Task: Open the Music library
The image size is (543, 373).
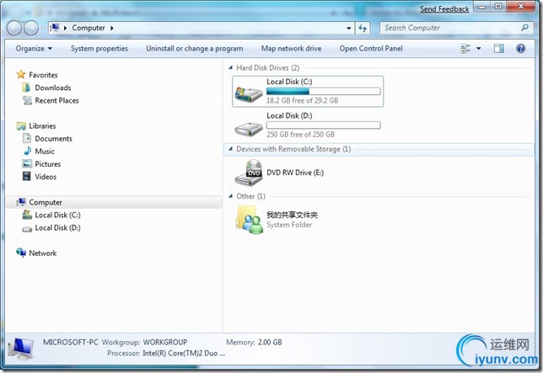Action: (x=45, y=152)
